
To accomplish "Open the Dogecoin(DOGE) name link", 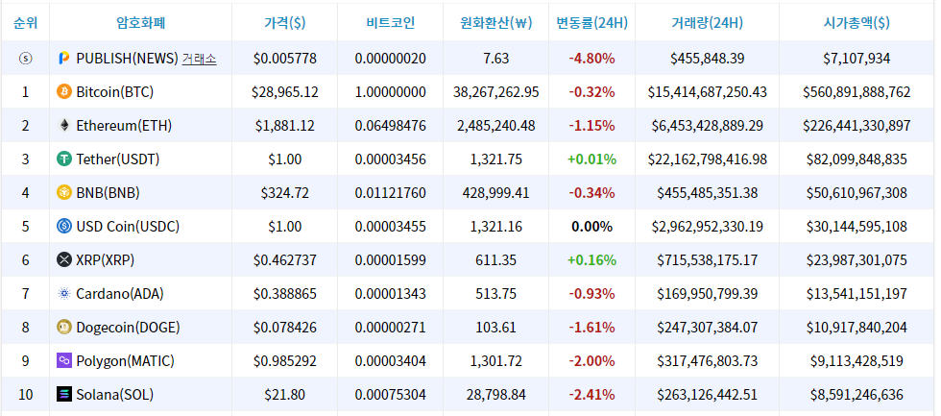I will pyautogui.click(x=128, y=328).
